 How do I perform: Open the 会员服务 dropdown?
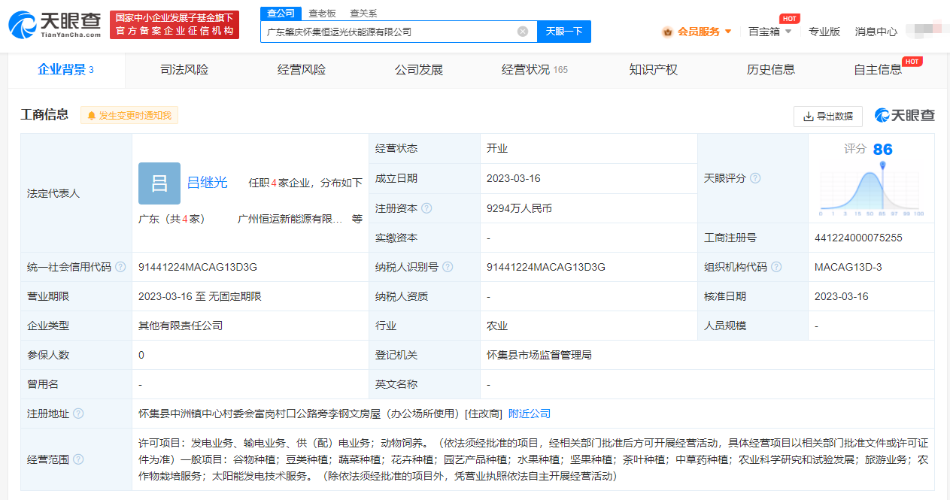[697, 32]
